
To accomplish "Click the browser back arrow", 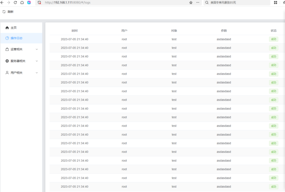I will pos(2,2).
